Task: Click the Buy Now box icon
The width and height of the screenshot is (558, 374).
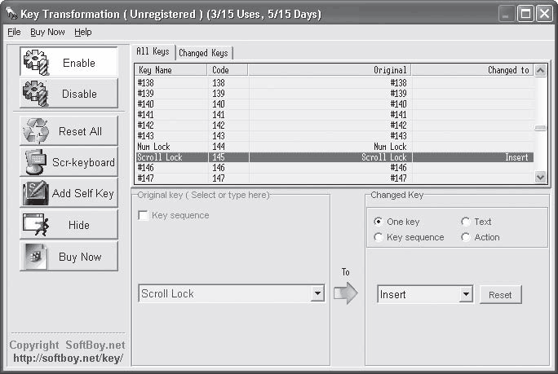Action: point(36,257)
